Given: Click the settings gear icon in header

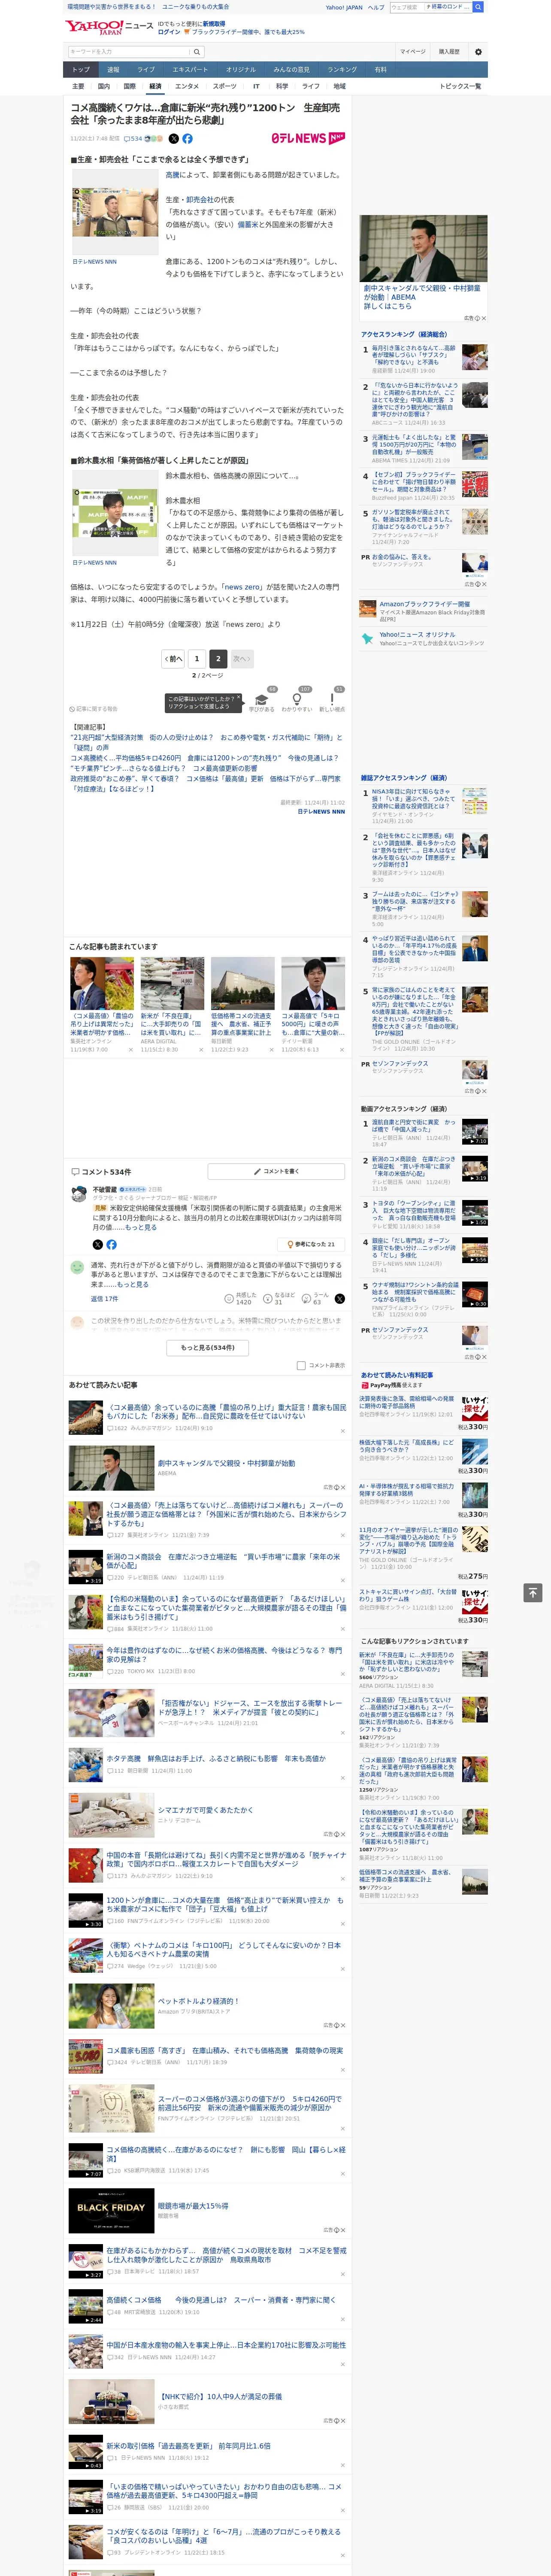Looking at the screenshot, I should click(x=478, y=51).
